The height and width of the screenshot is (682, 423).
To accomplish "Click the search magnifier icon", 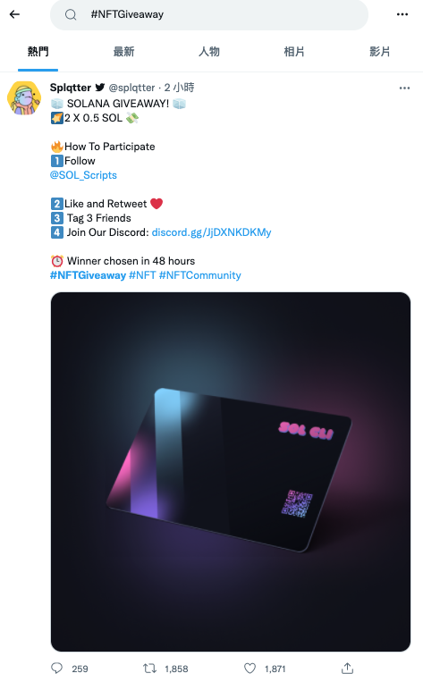I will pos(71,15).
